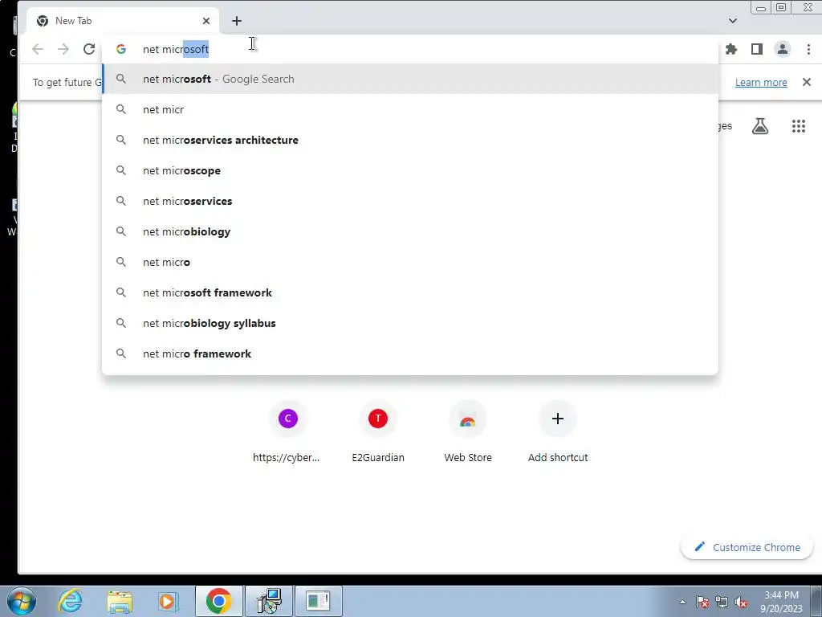Select the 'net microsoft - Google Search' suggestion
This screenshot has height=617, width=822.
click(410, 80)
